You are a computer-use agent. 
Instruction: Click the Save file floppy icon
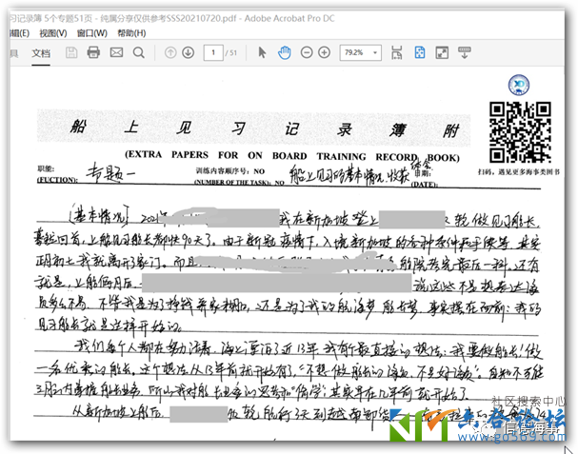click(x=71, y=52)
